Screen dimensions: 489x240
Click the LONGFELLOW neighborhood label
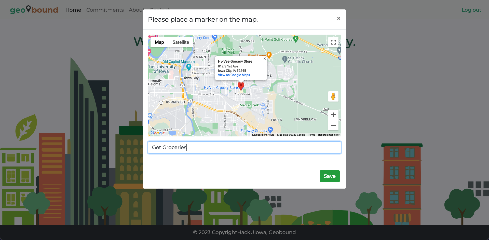click(x=305, y=119)
